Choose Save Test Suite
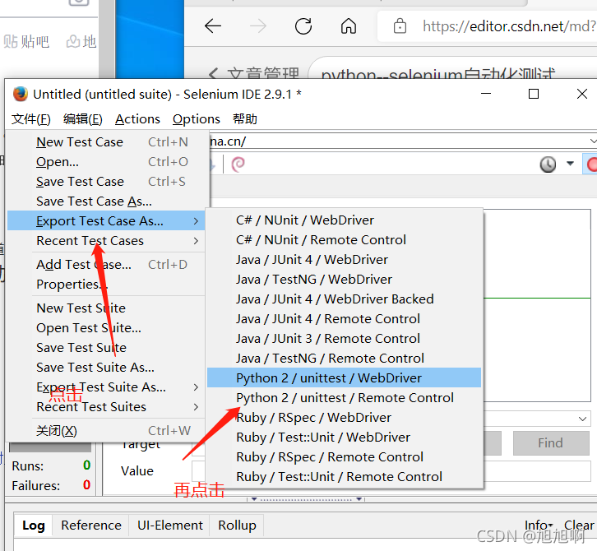This screenshot has height=551, width=597. (x=106, y=348)
